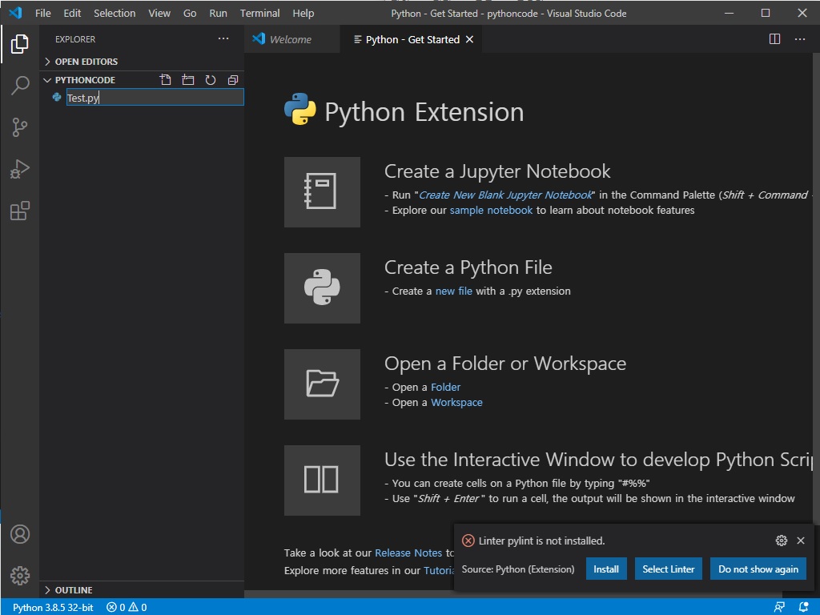Open notification settings gear

point(782,541)
